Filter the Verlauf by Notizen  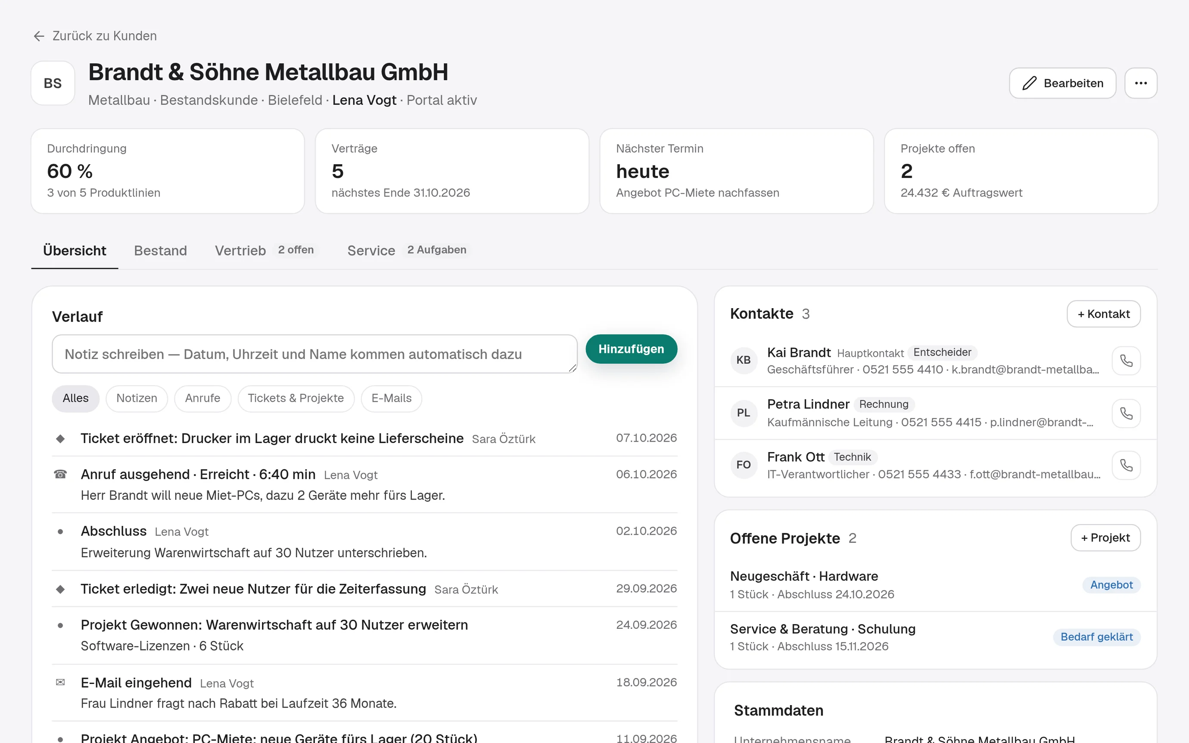(x=137, y=398)
